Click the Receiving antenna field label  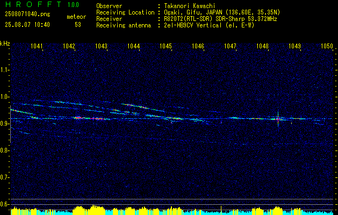click(124, 25)
